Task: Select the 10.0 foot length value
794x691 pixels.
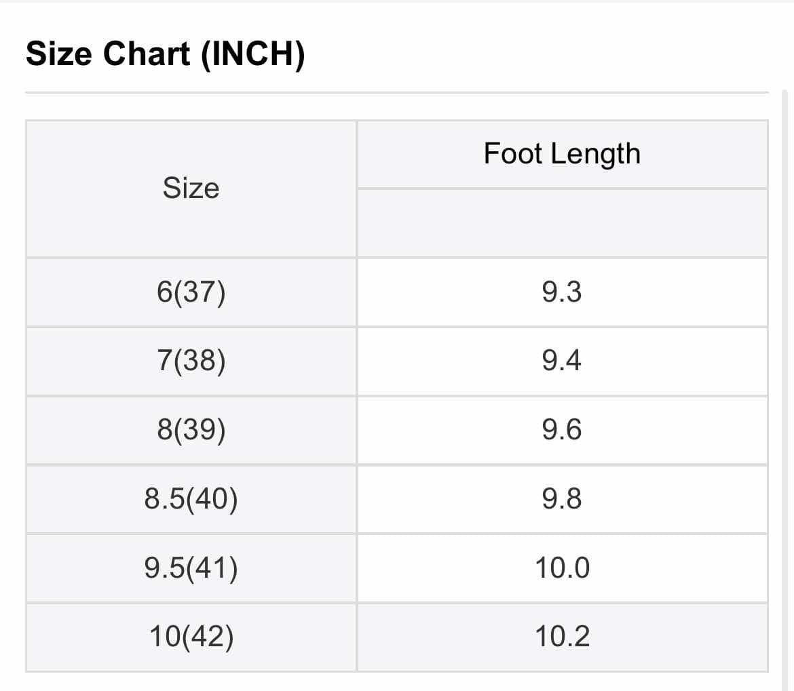Action: click(562, 568)
